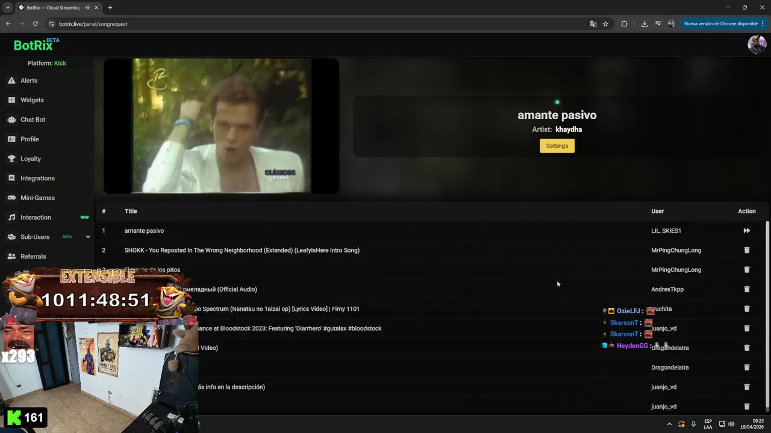Open song request Settings button
771x433 pixels.
(557, 146)
